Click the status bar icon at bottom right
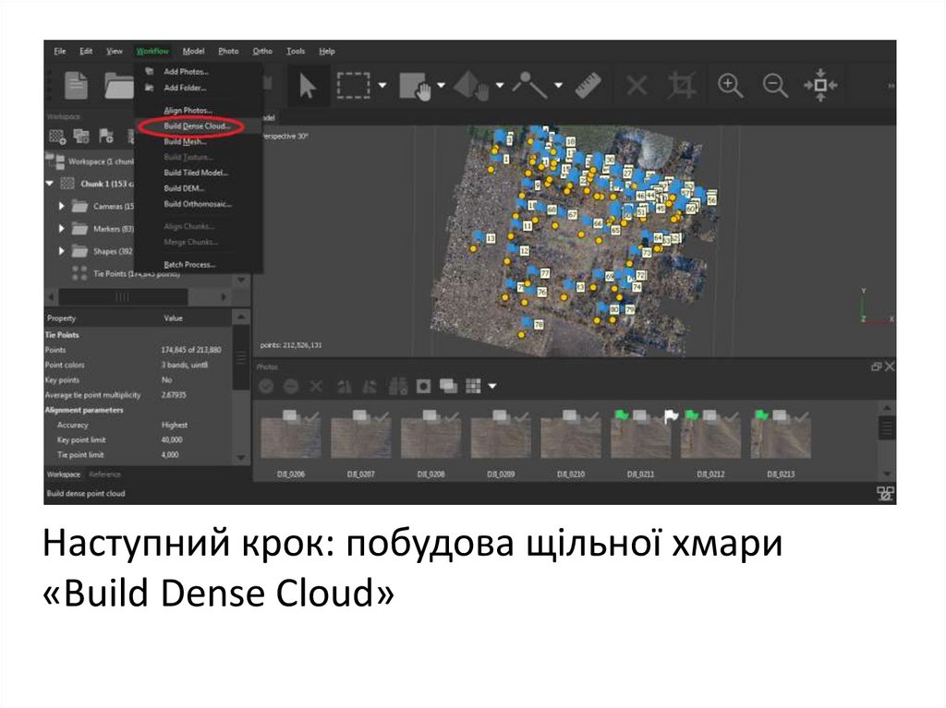Image resolution: width=946 pixels, height=708 pixels. [885, 493]
